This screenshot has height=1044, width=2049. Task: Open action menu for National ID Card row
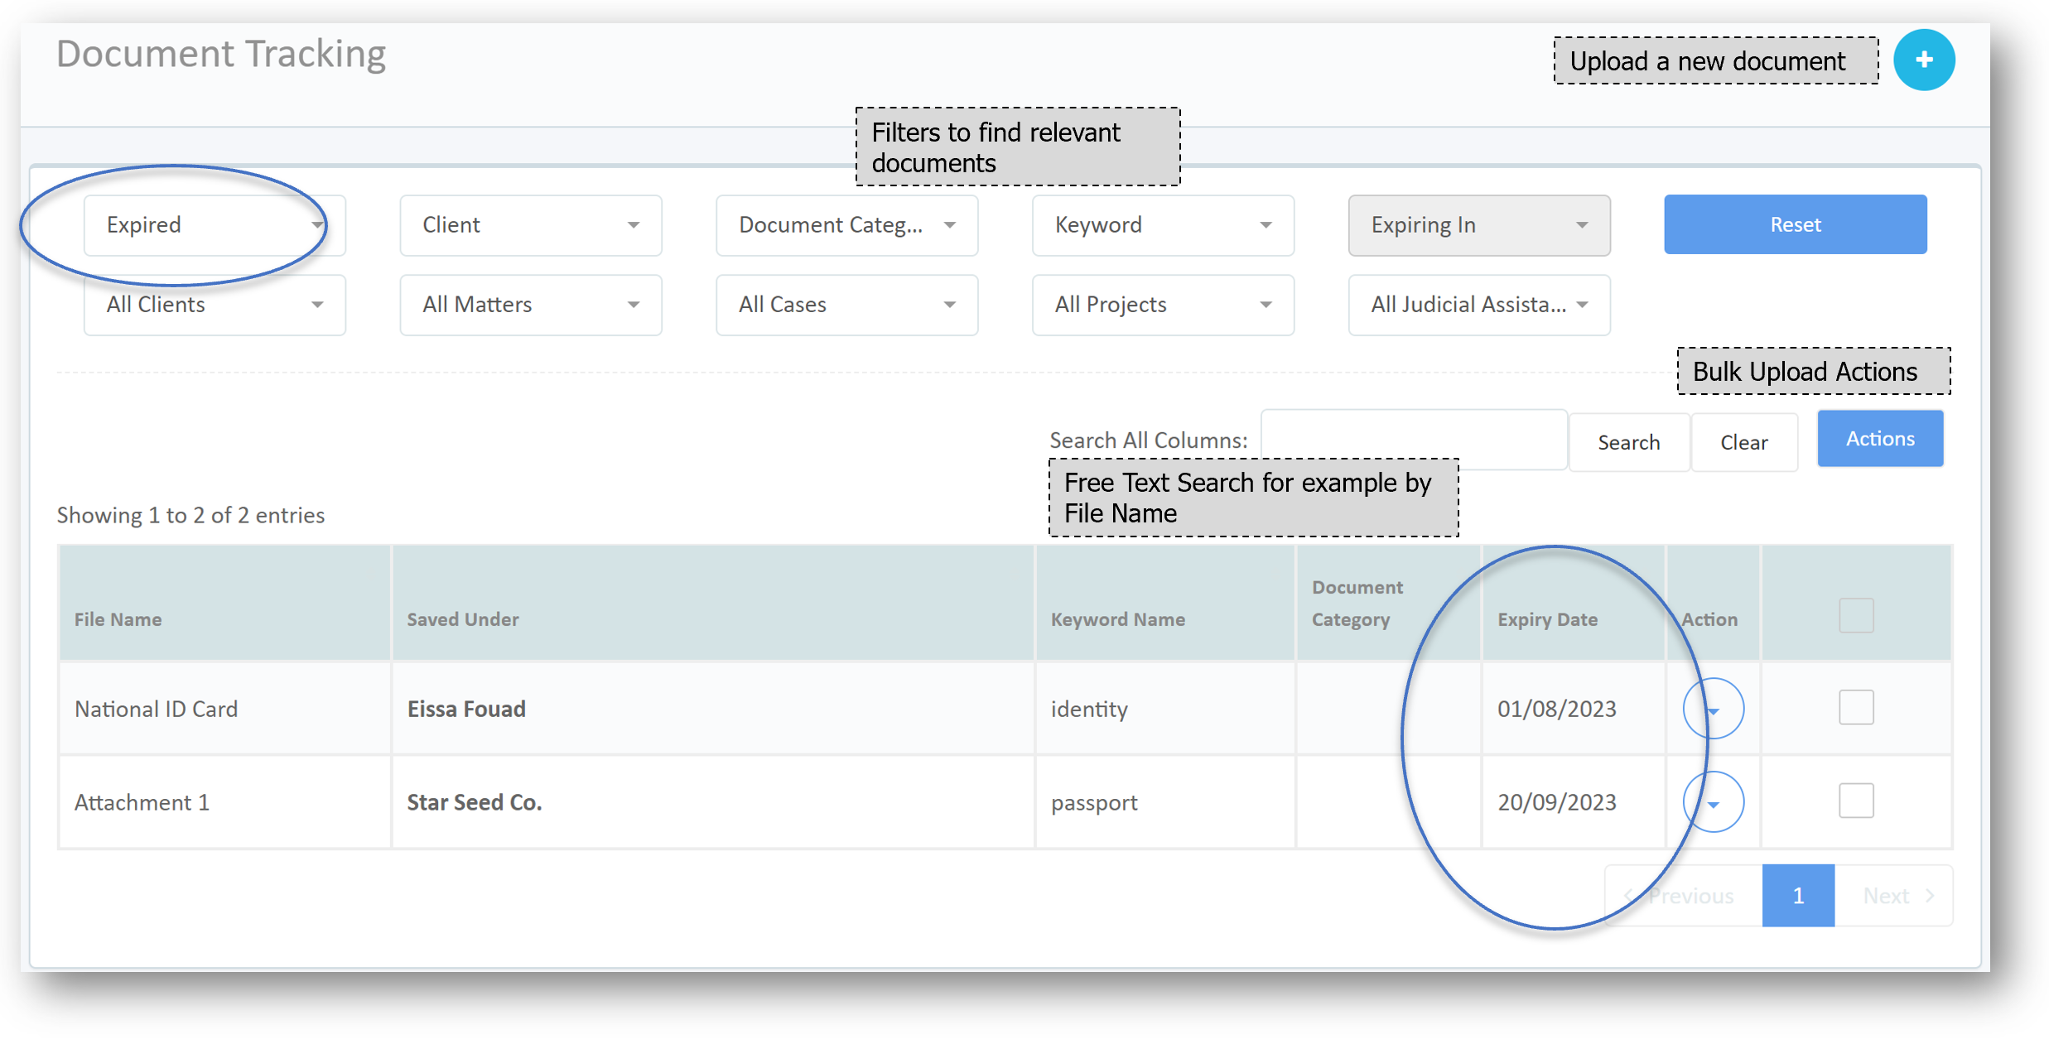point(1713,709)
